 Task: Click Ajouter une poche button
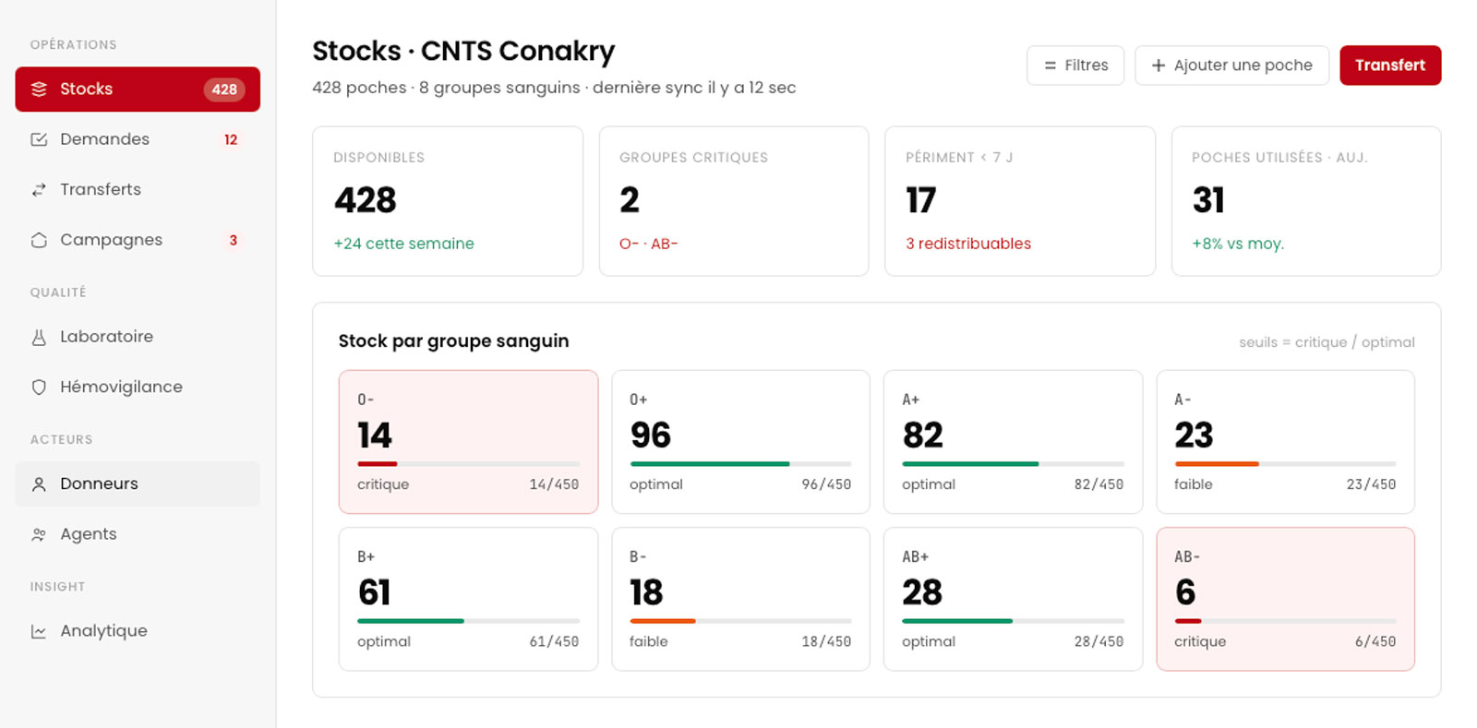tap(1231, 66)
